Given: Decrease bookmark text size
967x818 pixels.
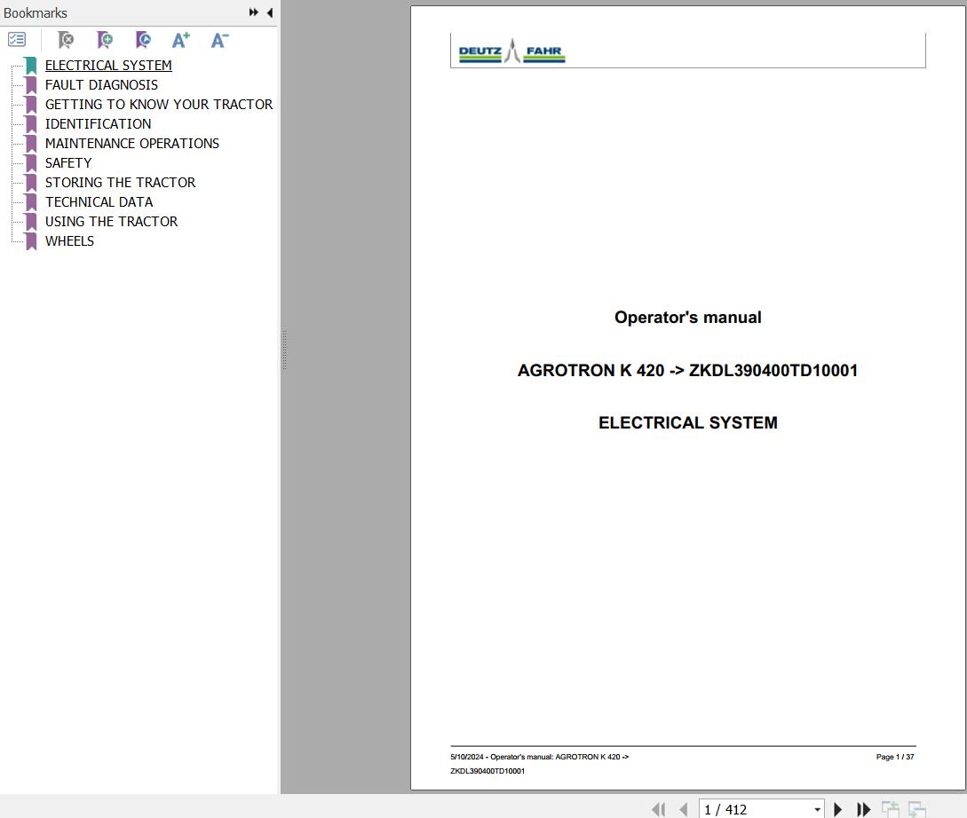Looking at the screenshot, I should 219,40.
